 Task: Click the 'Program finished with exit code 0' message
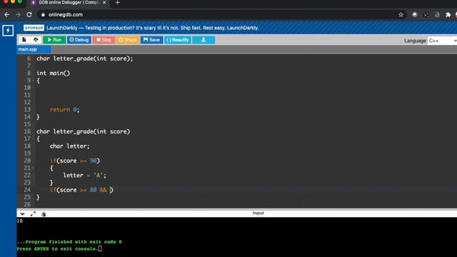pos(69,242)
